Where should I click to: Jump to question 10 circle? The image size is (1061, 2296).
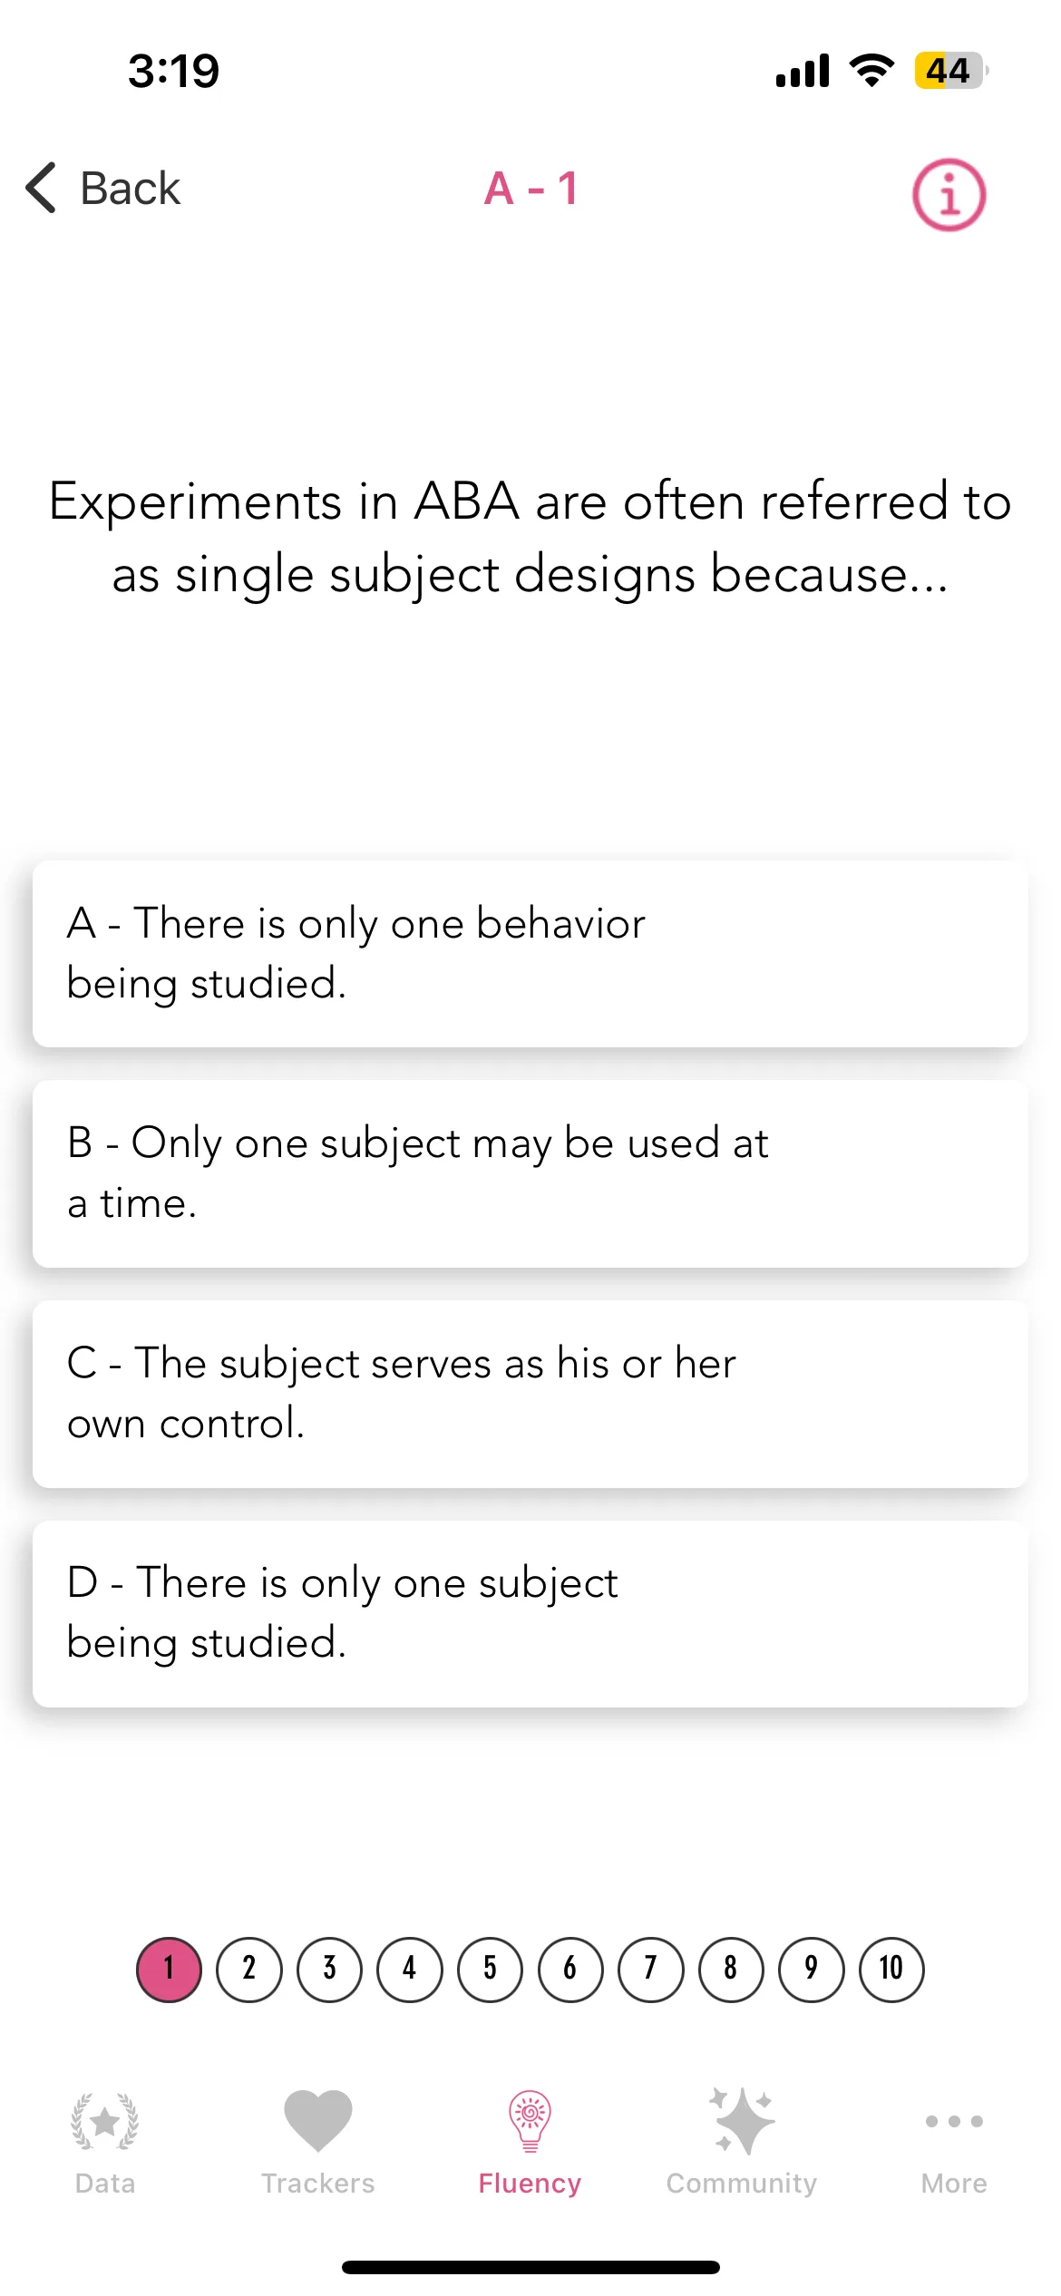coord(891,1969)
